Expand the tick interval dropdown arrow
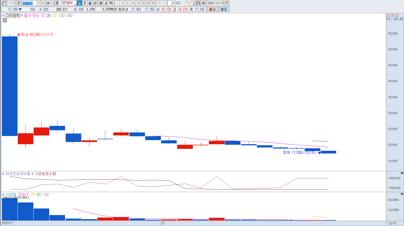 (165, 3)
